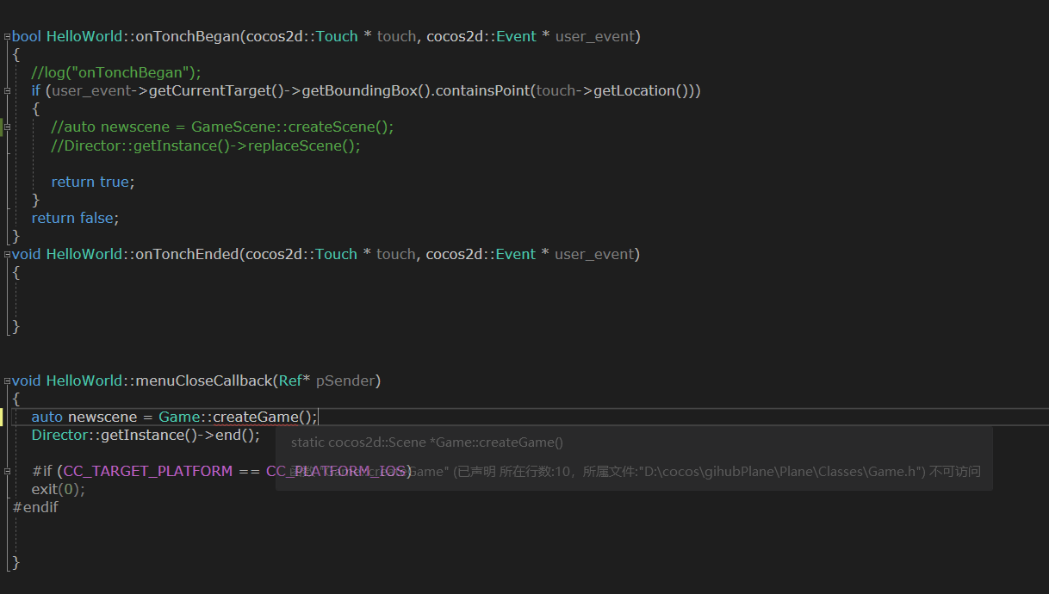Click the 'return true;' statement
This screenshot has height=594, width=1049.
point(93,182)
